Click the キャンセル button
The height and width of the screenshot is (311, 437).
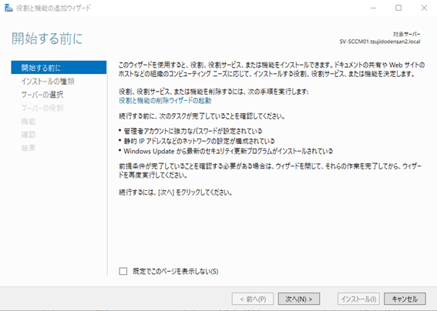(x=405, y=299)
